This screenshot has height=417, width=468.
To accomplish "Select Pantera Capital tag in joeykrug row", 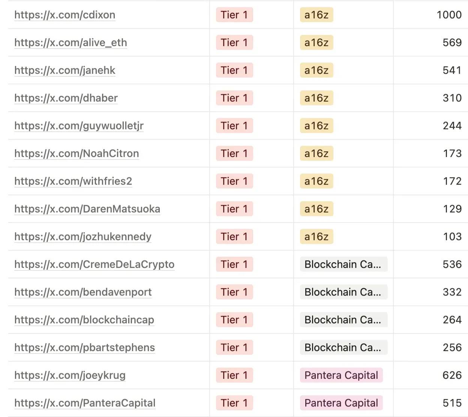I will click(341, 375).
